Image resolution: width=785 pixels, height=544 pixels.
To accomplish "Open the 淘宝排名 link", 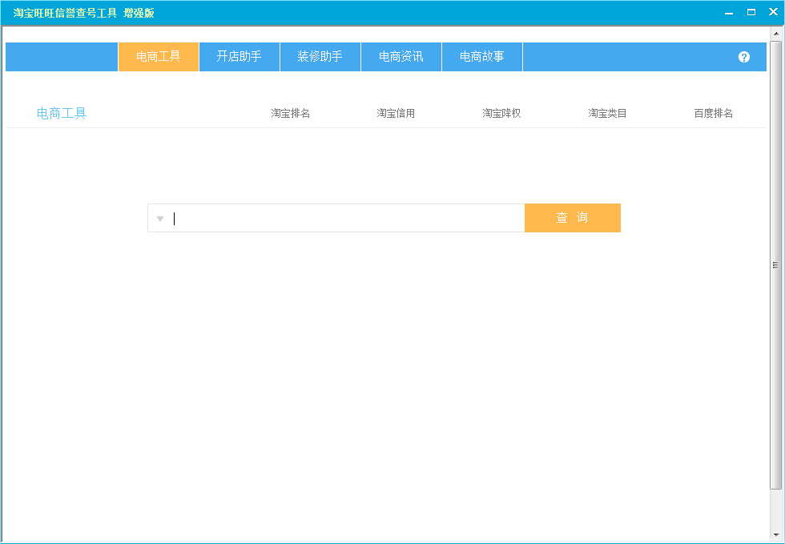I will pyautogui.click(x=289, y=113).
